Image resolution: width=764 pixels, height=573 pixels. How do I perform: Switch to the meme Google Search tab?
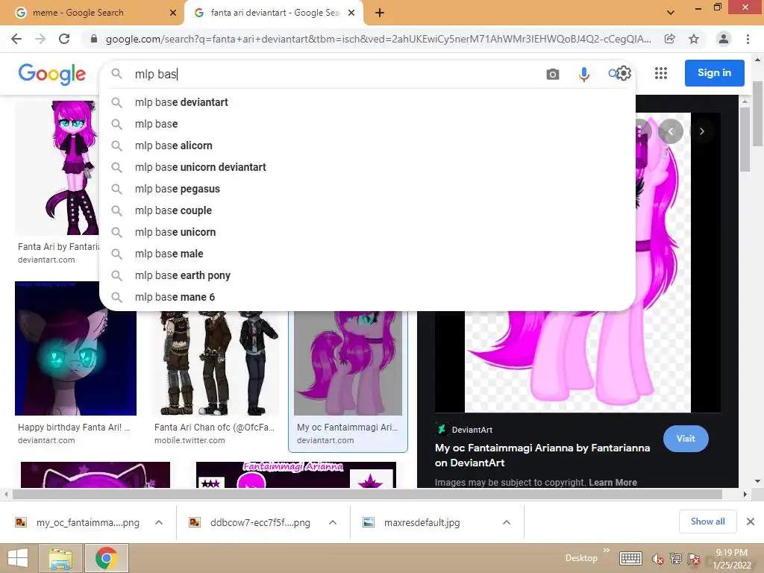(x=93, y=13)
